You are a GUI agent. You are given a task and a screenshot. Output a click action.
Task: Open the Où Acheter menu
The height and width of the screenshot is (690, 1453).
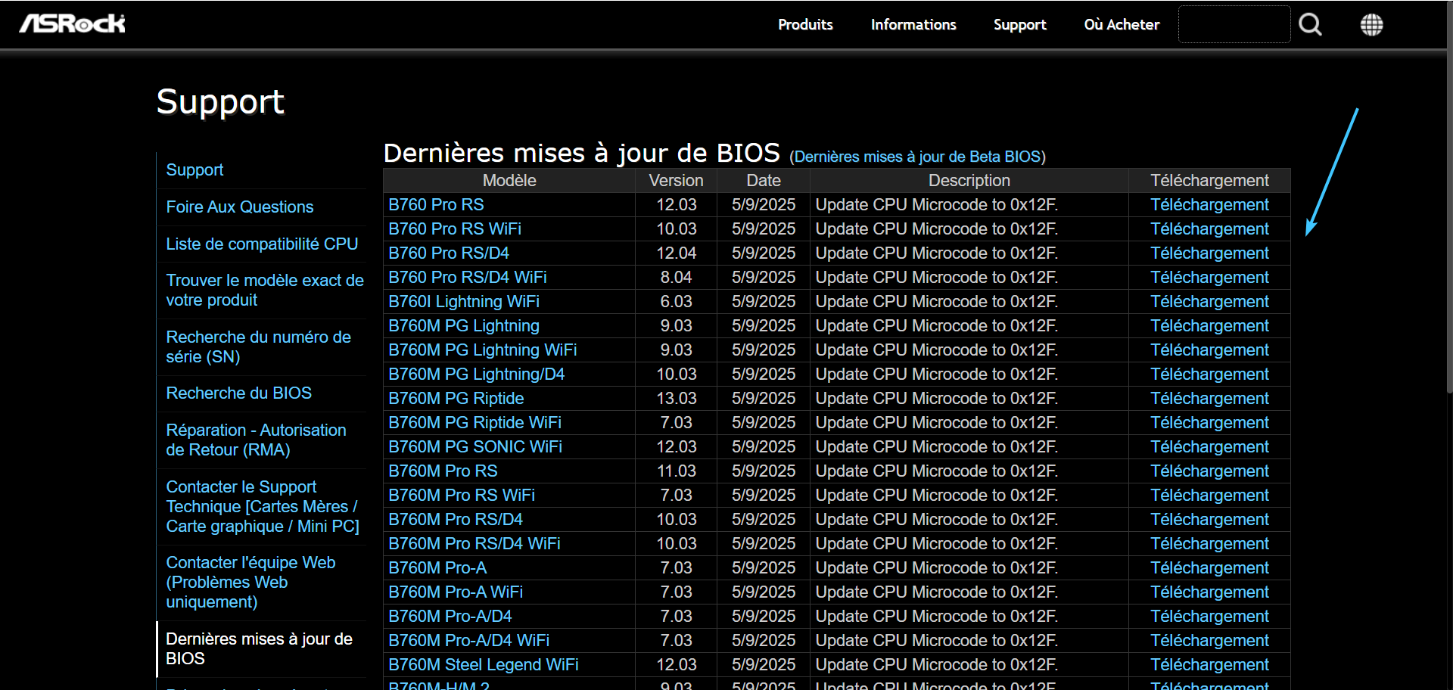tap(1122, 25)
